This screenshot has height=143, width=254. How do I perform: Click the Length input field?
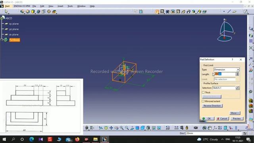[x=225, y=74]
